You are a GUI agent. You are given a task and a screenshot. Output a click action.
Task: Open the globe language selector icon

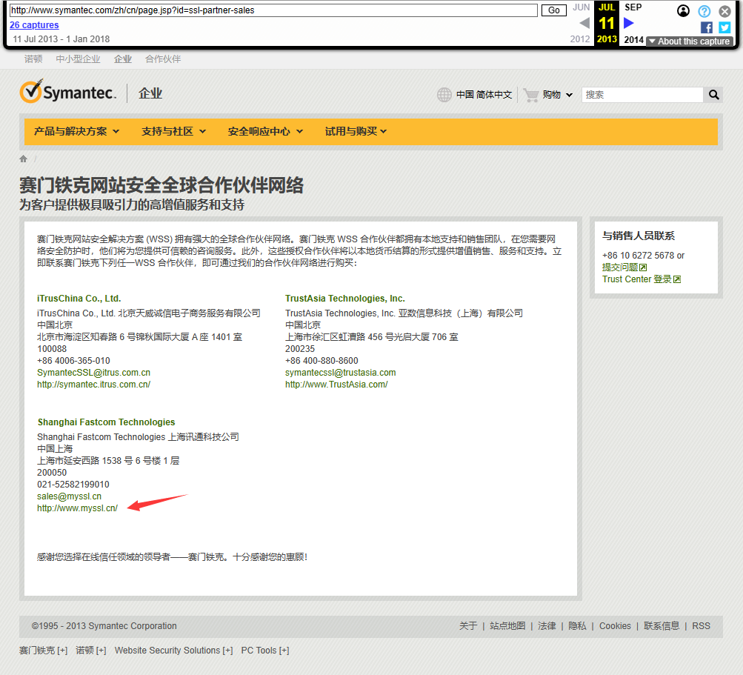tap(444, 95)
